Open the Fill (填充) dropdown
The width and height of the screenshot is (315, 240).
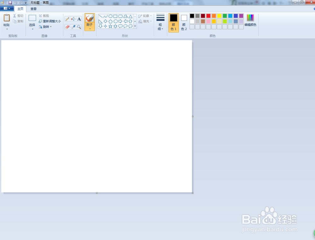click(145, 21)
